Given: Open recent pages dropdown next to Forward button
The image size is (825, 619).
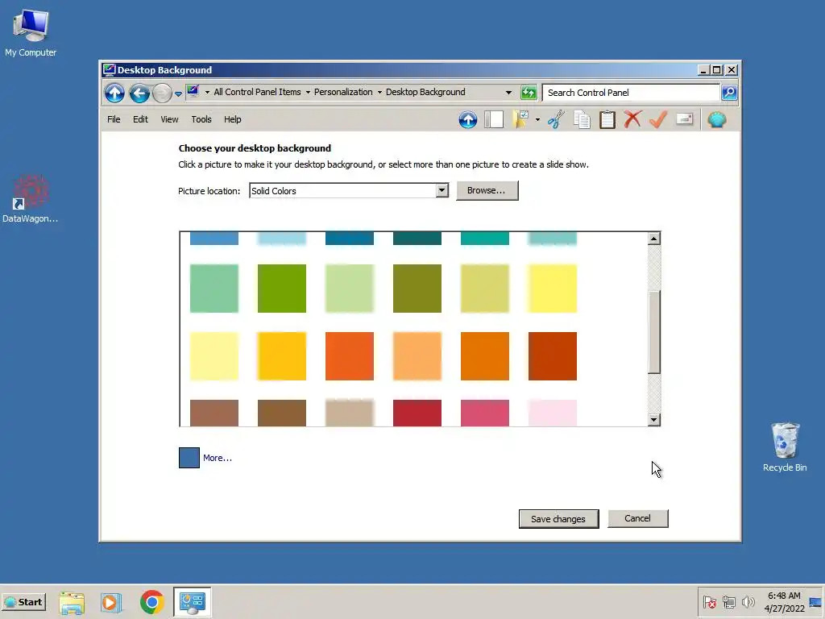Looking at the screenshot, I should click(x=178, y=93).
